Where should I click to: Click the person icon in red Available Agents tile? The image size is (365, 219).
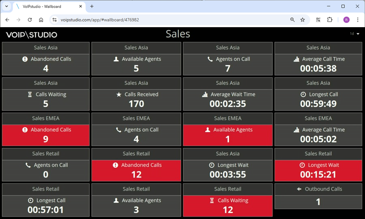coord(208,130)
